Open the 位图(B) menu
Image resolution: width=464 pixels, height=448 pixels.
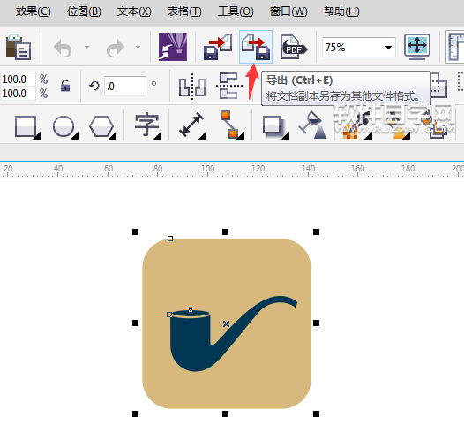click(x=84, y=11)
